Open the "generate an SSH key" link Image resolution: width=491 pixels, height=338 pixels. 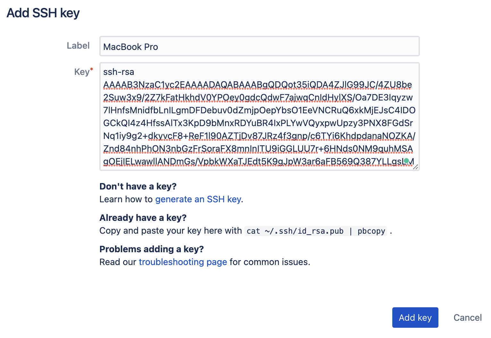pyautogui.click(x=198, y=199)
